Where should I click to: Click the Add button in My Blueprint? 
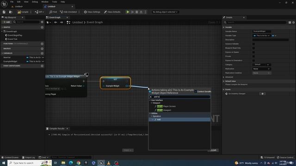tap(6, 22)
